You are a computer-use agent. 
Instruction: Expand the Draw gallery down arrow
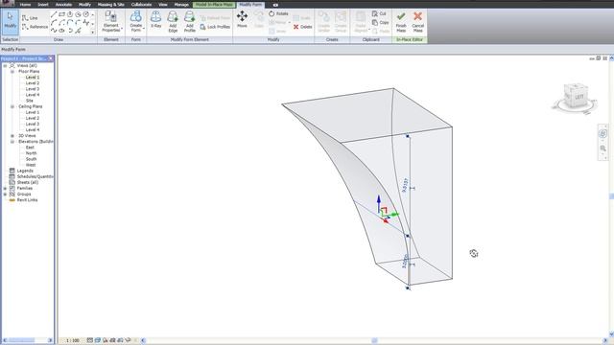pyautogui.click(x=93, y=32)
